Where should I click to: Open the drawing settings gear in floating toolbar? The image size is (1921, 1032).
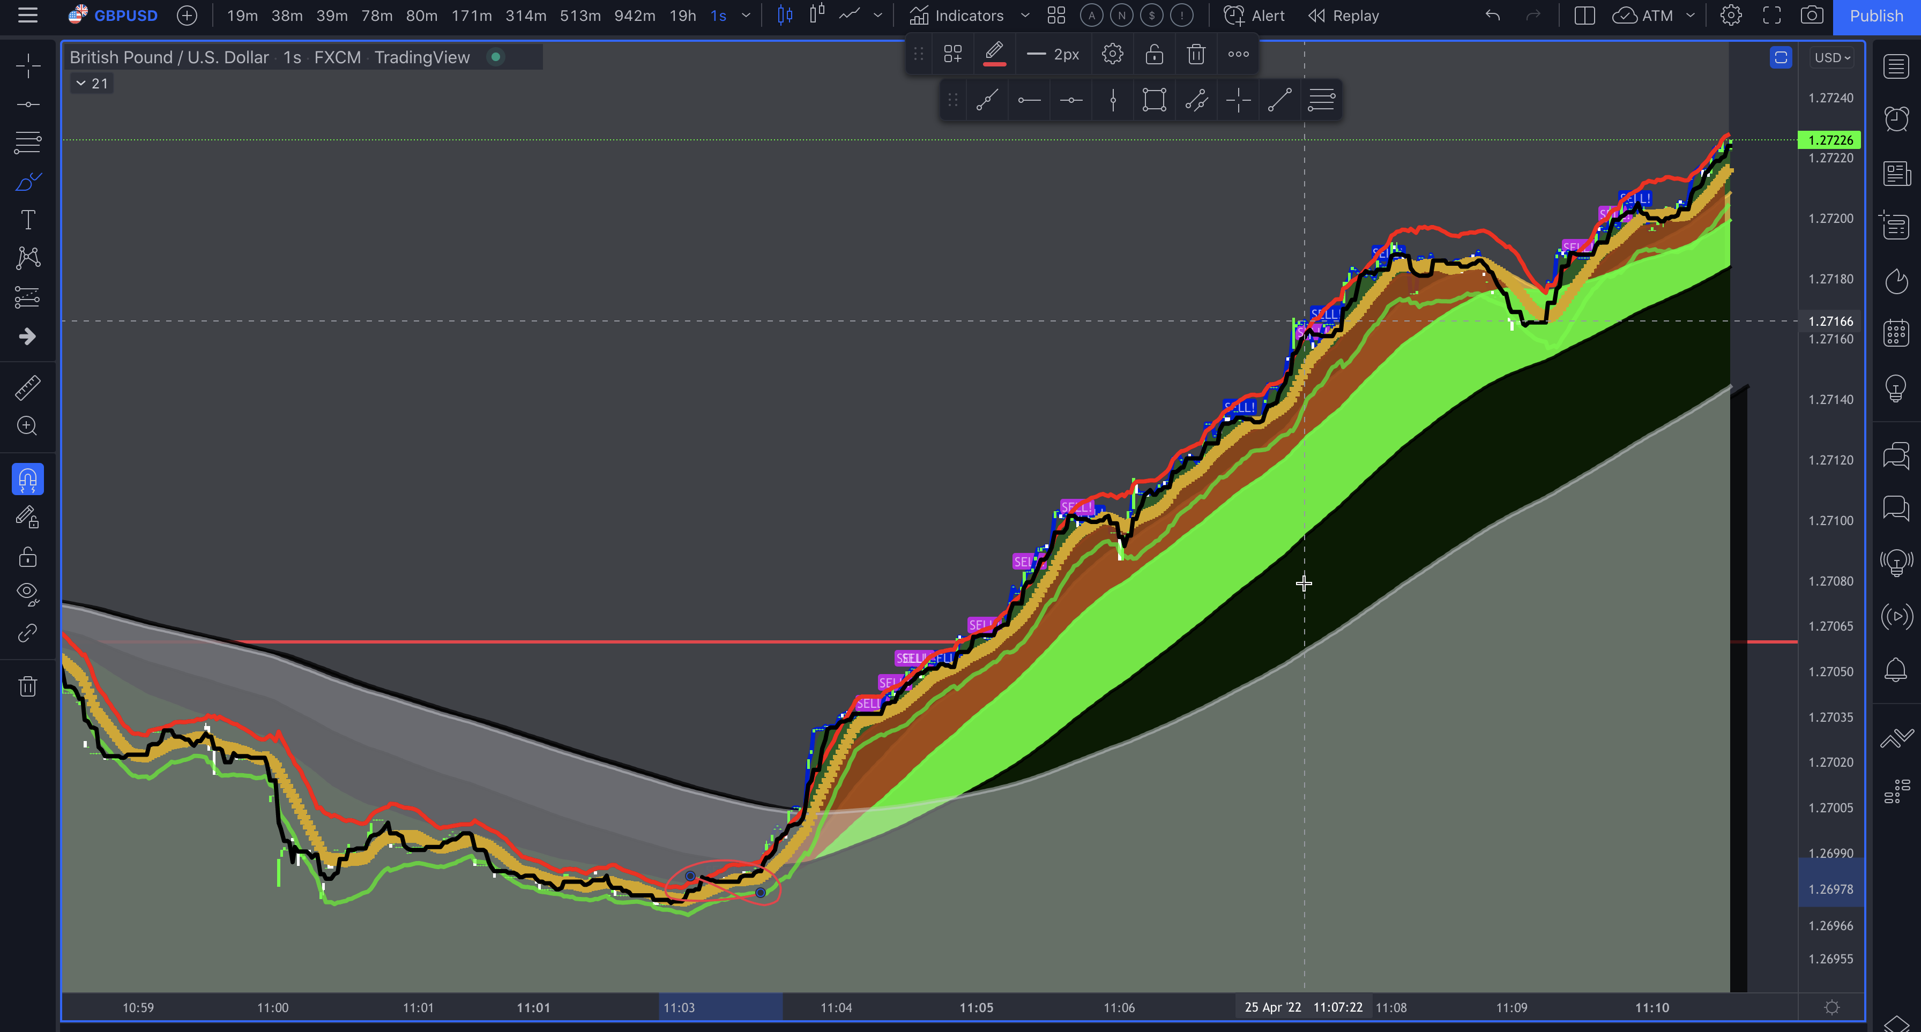tap(1112, 55)
